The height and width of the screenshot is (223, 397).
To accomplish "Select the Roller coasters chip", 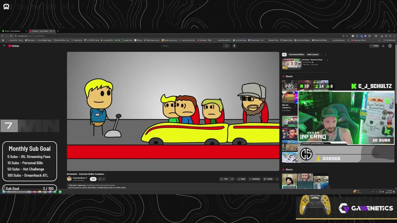I will click(x=313, y=55).
